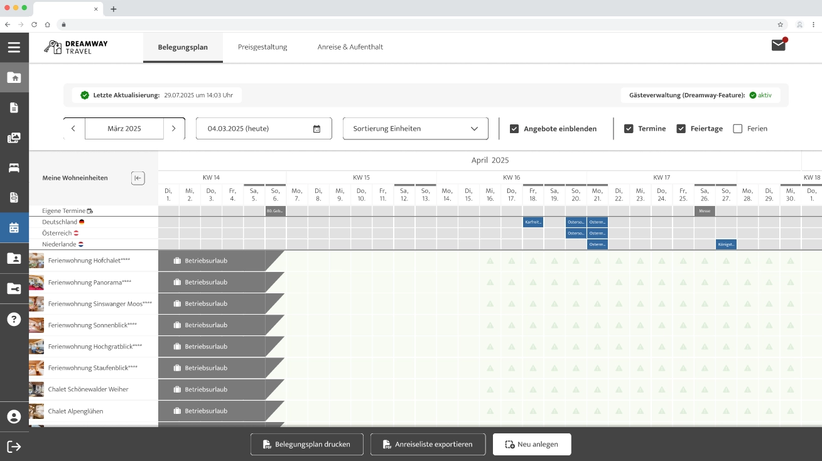Image resolution: width=822 pixels, height=461 pixels.
Task: Switch to the Preisgestaltung tab
Action: (x=262, y=47)
